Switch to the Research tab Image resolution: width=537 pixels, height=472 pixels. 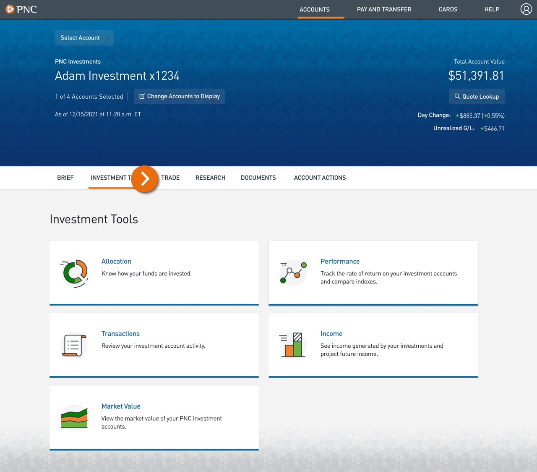(210, 178)
